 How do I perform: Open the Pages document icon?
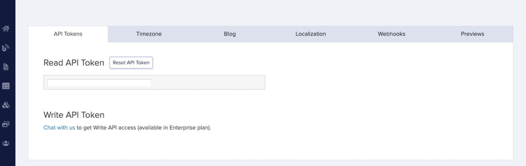point(6,67)
